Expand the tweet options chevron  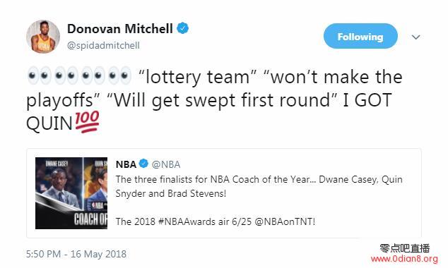pos(416,37)
